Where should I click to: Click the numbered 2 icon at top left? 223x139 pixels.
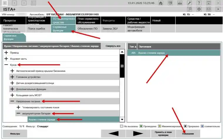pos(14,3)
